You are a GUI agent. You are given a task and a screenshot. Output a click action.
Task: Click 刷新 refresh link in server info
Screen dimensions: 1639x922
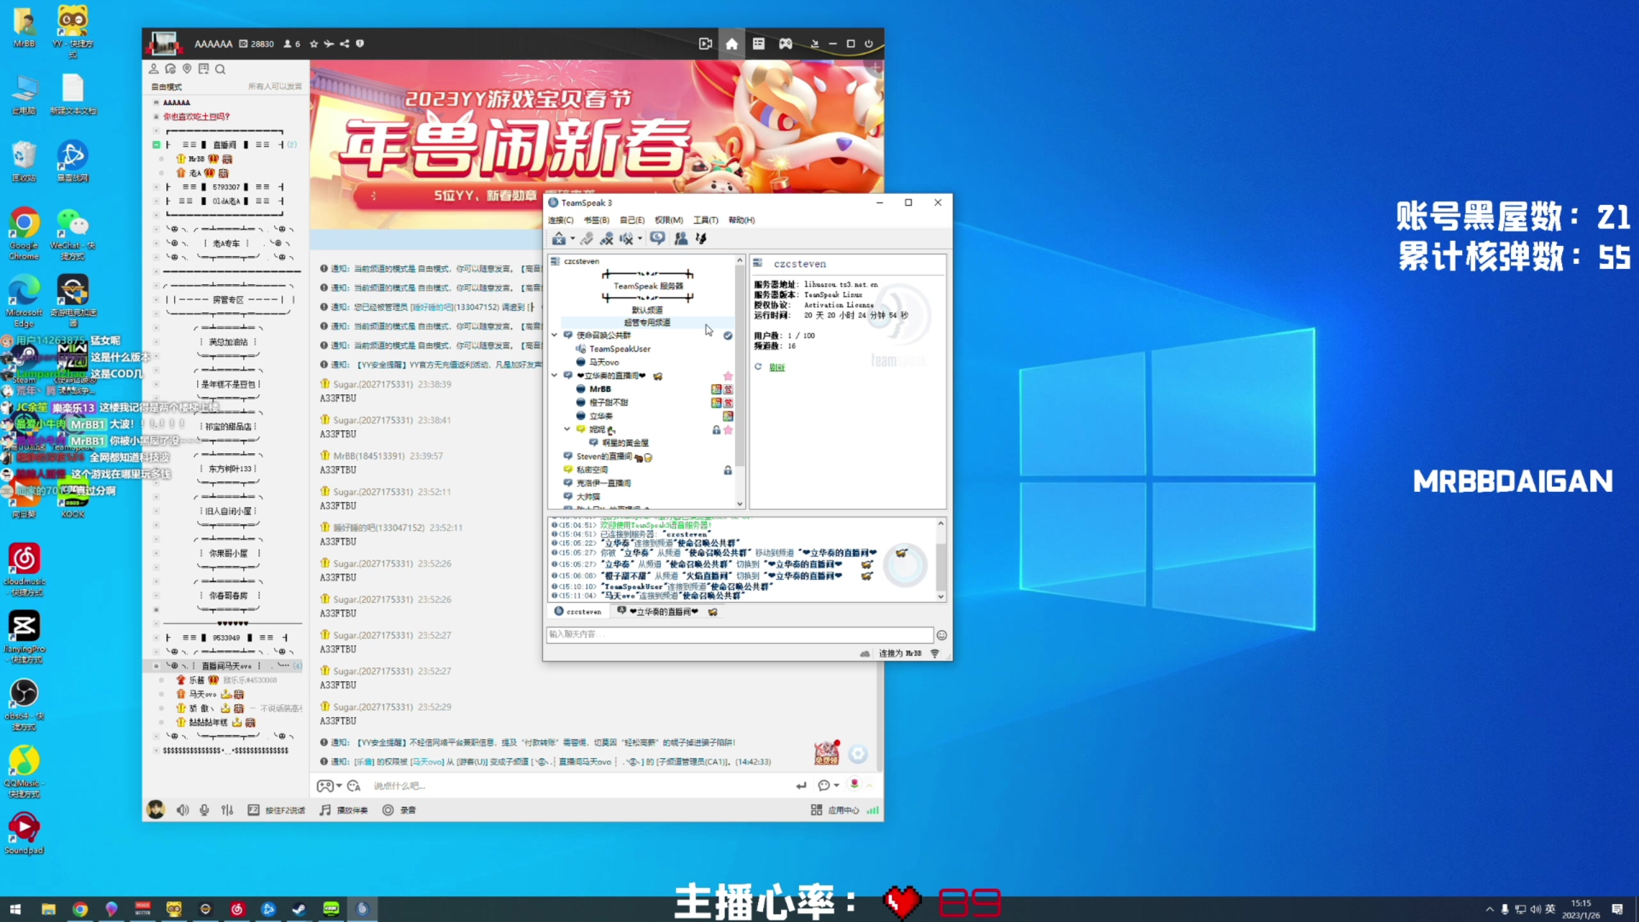[x=777, y=368]
